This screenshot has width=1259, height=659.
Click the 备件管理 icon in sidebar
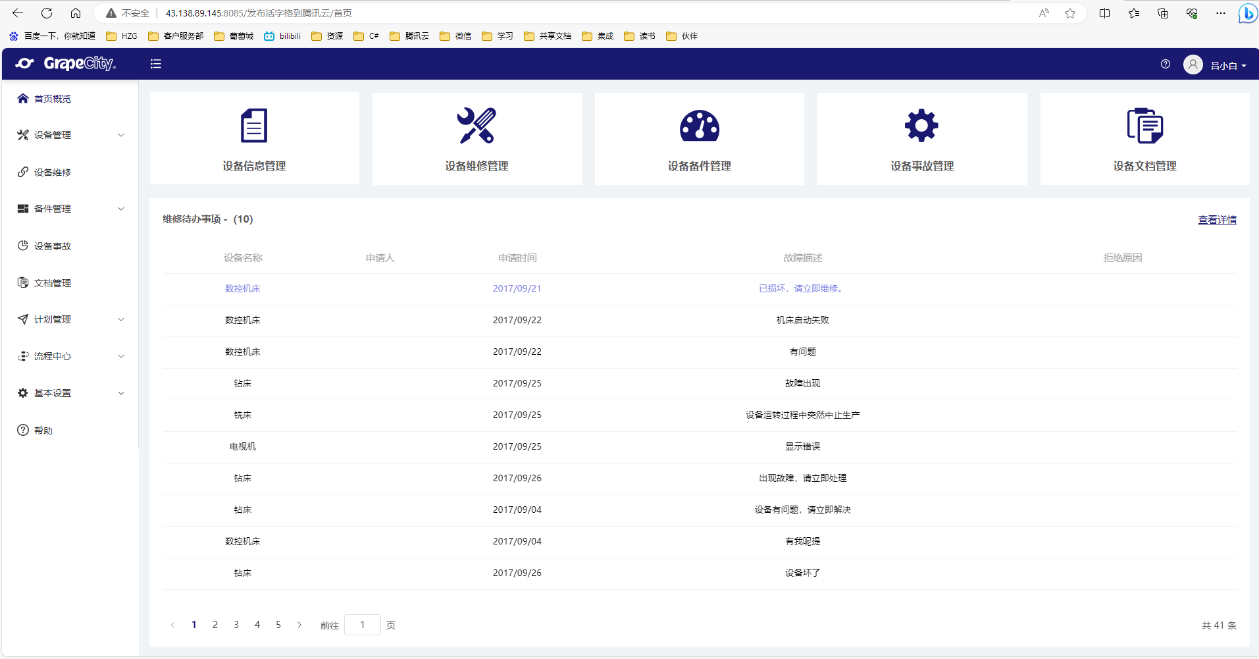point(23,209)
